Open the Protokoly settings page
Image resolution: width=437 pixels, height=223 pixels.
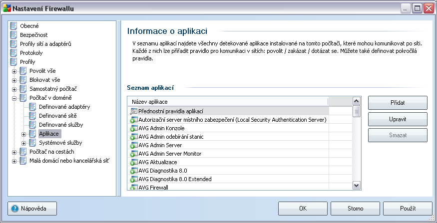click(31, 53)
